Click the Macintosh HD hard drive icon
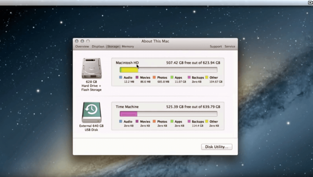 point(92,68)
